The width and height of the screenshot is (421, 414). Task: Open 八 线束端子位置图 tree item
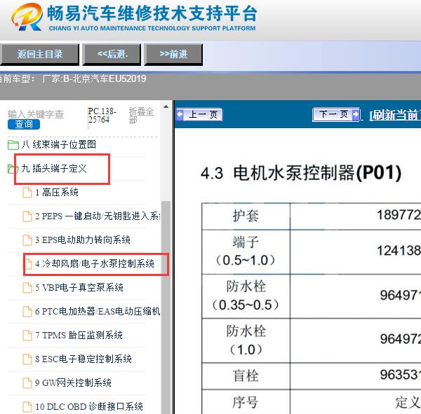tap(59, 144)
